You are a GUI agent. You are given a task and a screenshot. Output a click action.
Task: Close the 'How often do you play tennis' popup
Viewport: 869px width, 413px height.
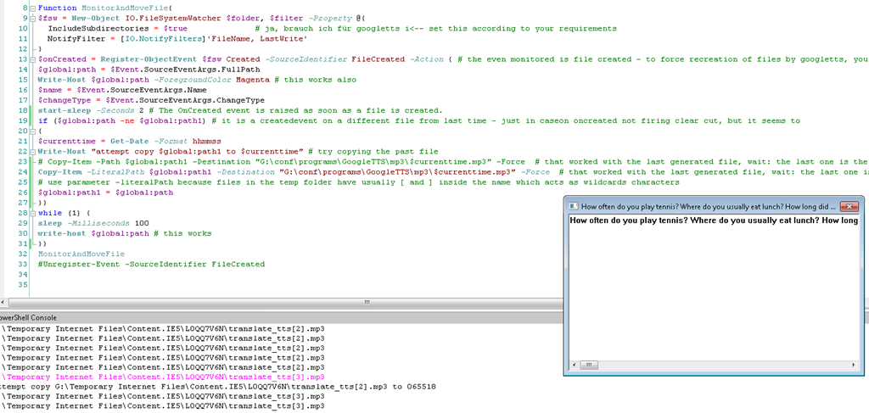tap(849, 204)
